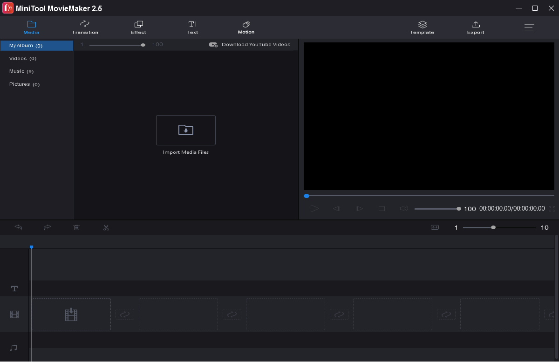Screen dimensions: 559x362
Task: Step to next frame in preview
Action: tap(359, 209)
